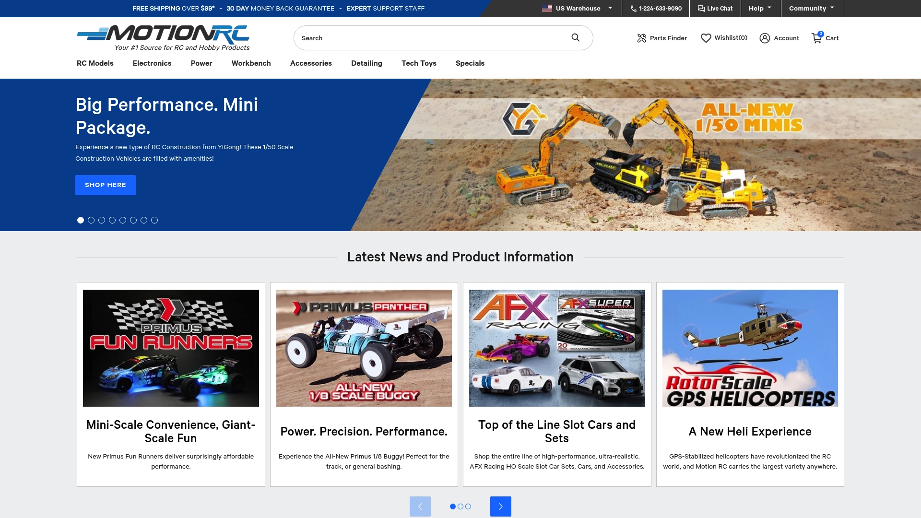Click the MotionRC logo
921x518 pixels.
163,37
